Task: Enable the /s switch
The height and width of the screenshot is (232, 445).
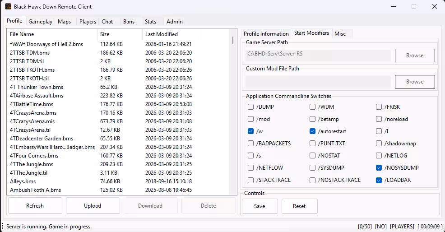Action: coord(250,156)
